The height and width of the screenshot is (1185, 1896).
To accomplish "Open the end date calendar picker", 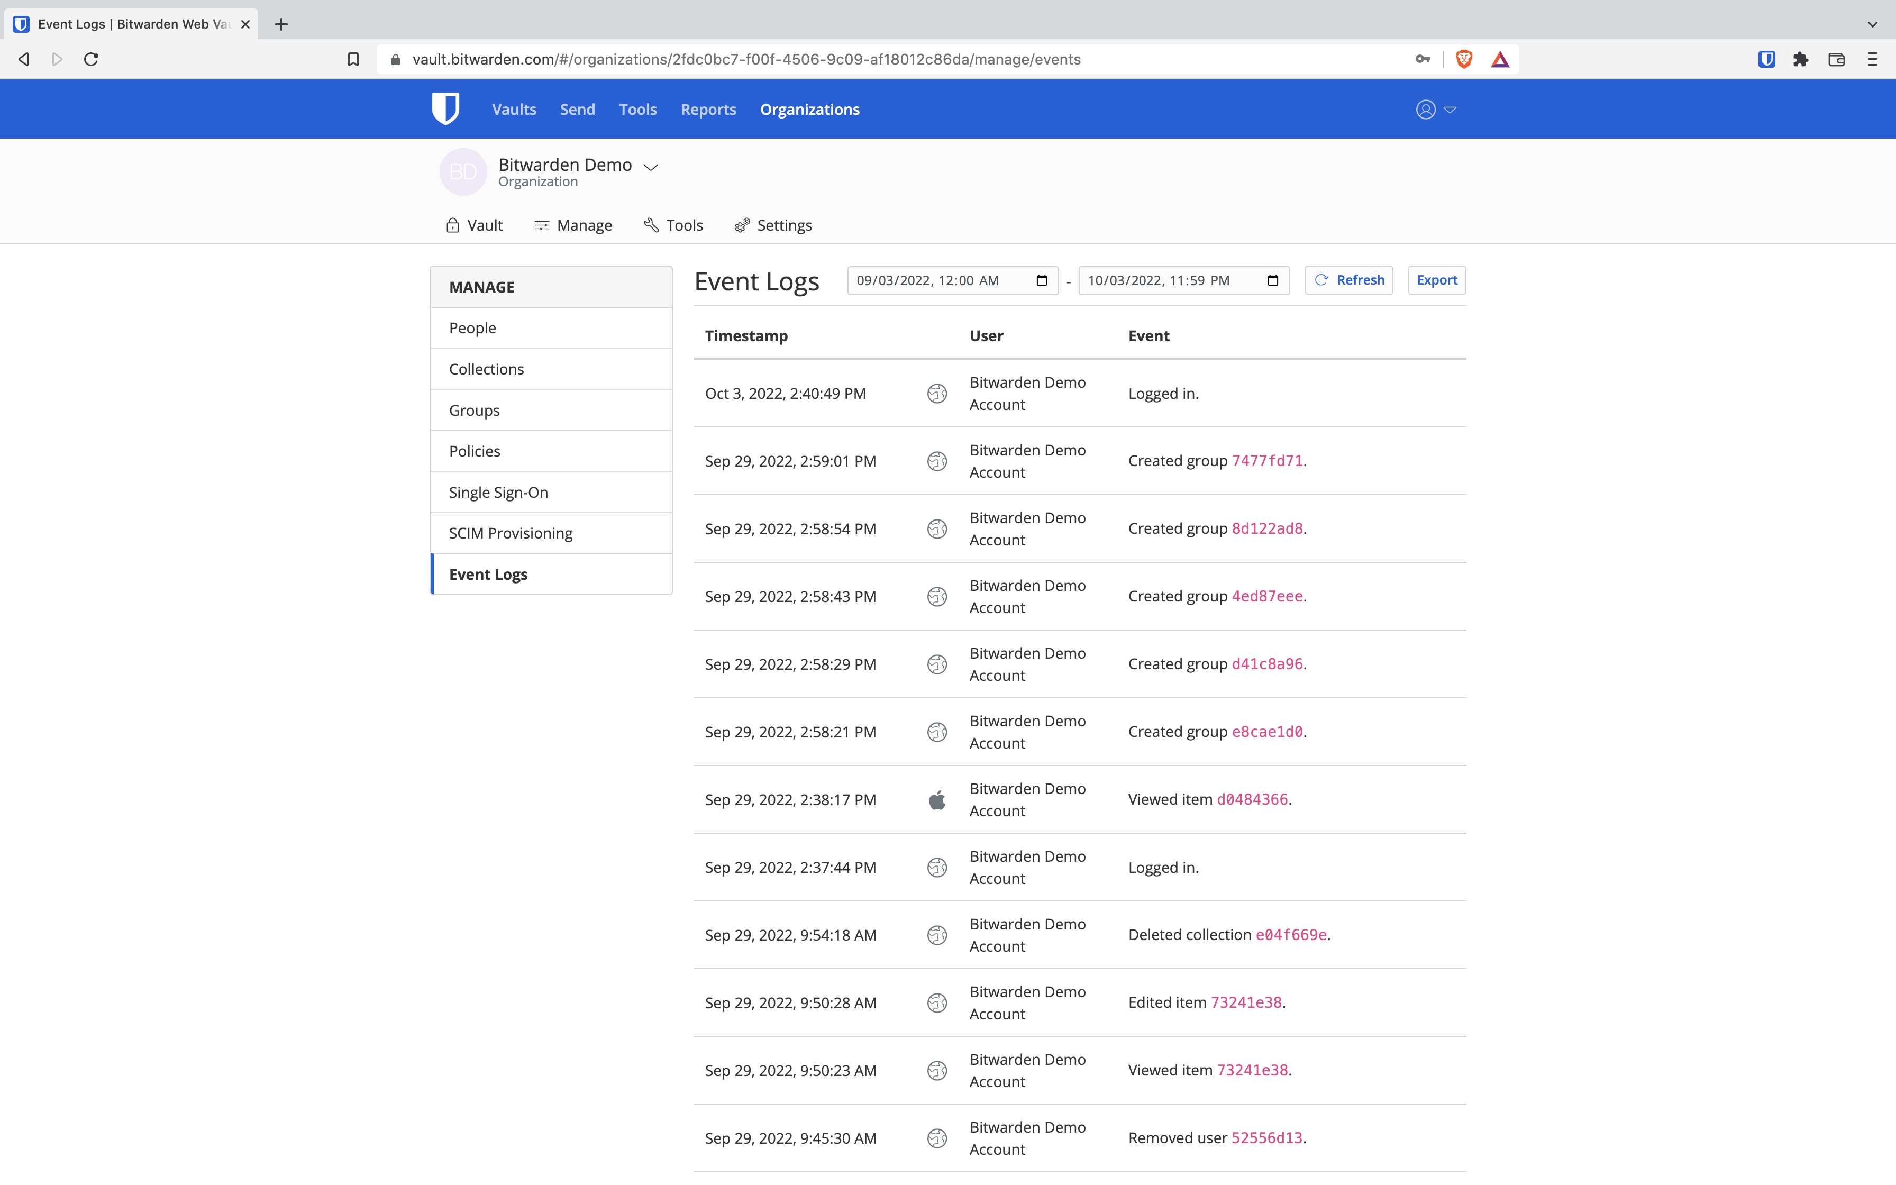I will pos(1272,280).
